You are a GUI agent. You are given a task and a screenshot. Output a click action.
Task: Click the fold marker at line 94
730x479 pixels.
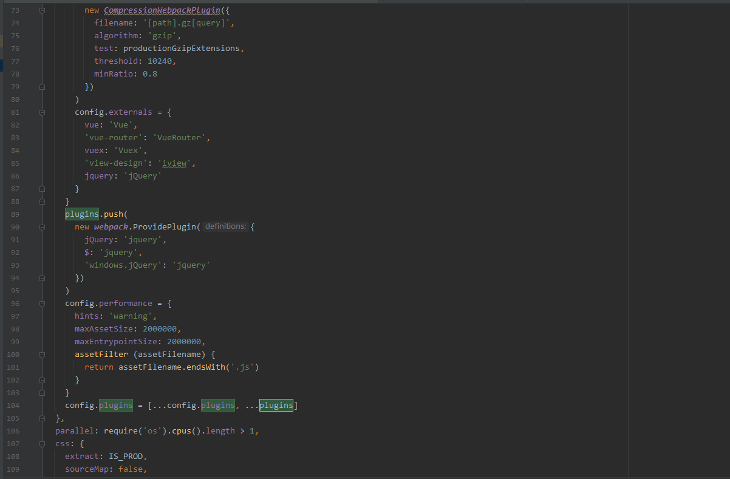42,277
